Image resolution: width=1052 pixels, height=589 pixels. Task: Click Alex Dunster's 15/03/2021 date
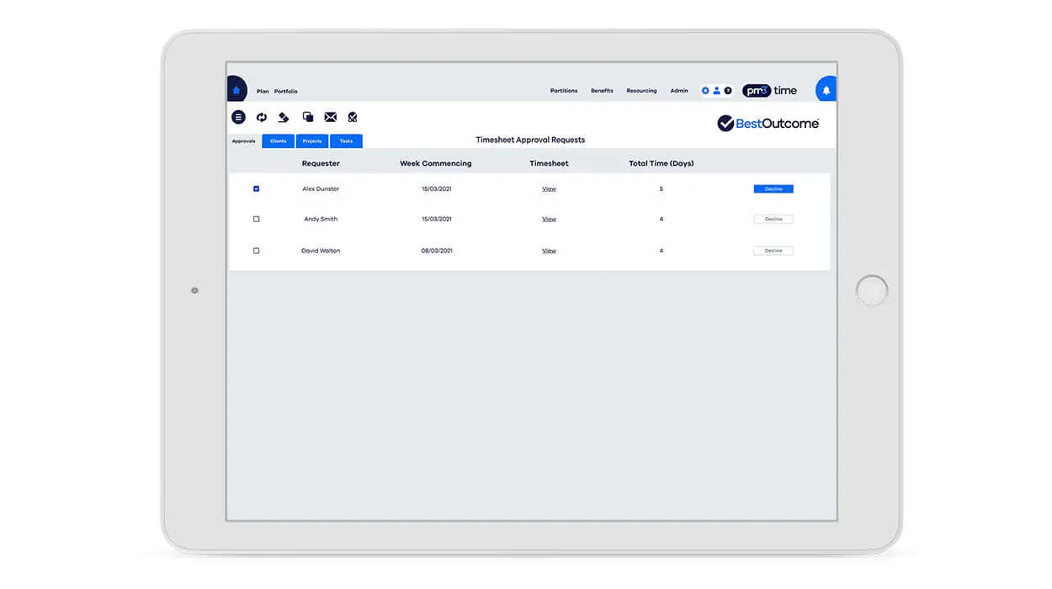click(437, 188)
